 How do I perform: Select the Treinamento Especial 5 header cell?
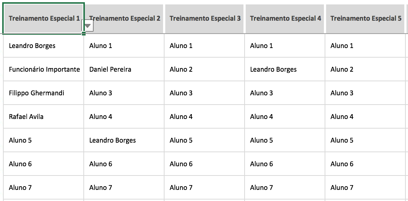click(x=365, y=19)
